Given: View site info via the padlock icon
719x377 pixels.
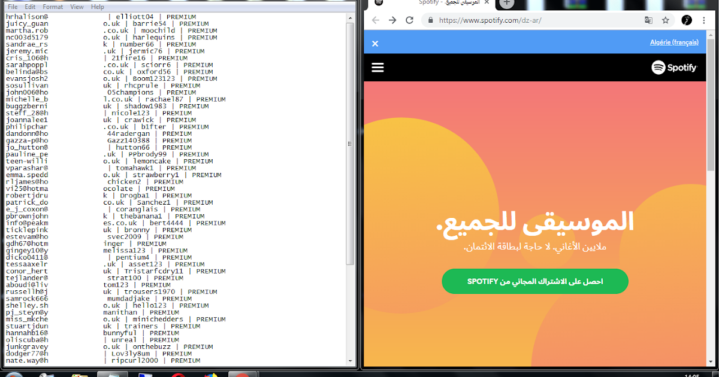Looking at the screenshot, I should [x=430, y=20].
